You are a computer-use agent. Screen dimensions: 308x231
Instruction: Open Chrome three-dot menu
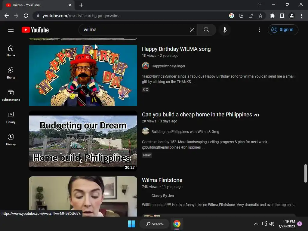301,16
